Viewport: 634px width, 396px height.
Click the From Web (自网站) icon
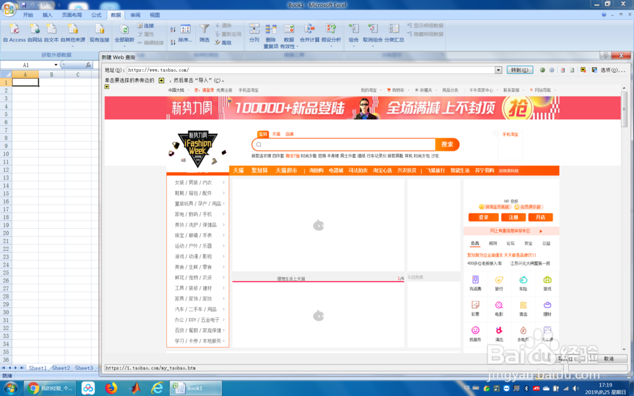(35, 29)
